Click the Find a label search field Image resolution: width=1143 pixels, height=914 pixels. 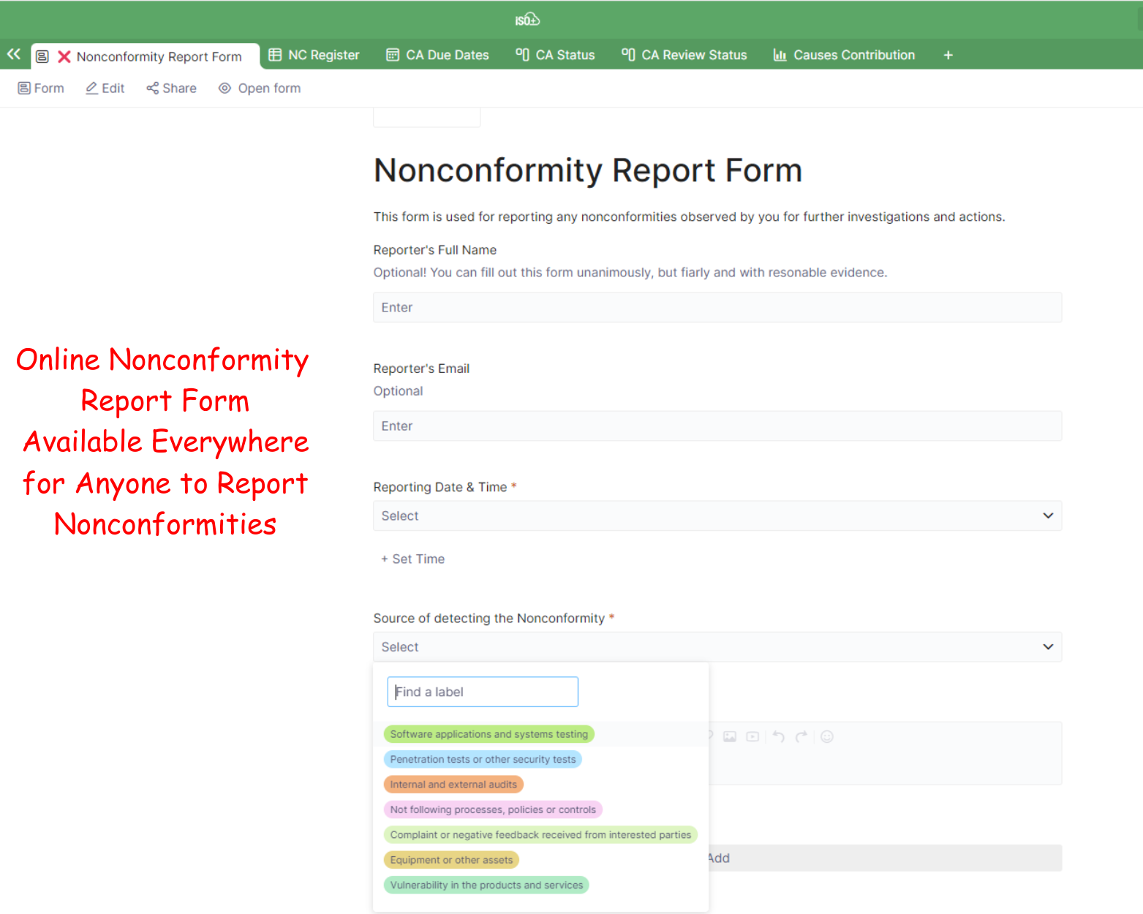pos(483,692)
